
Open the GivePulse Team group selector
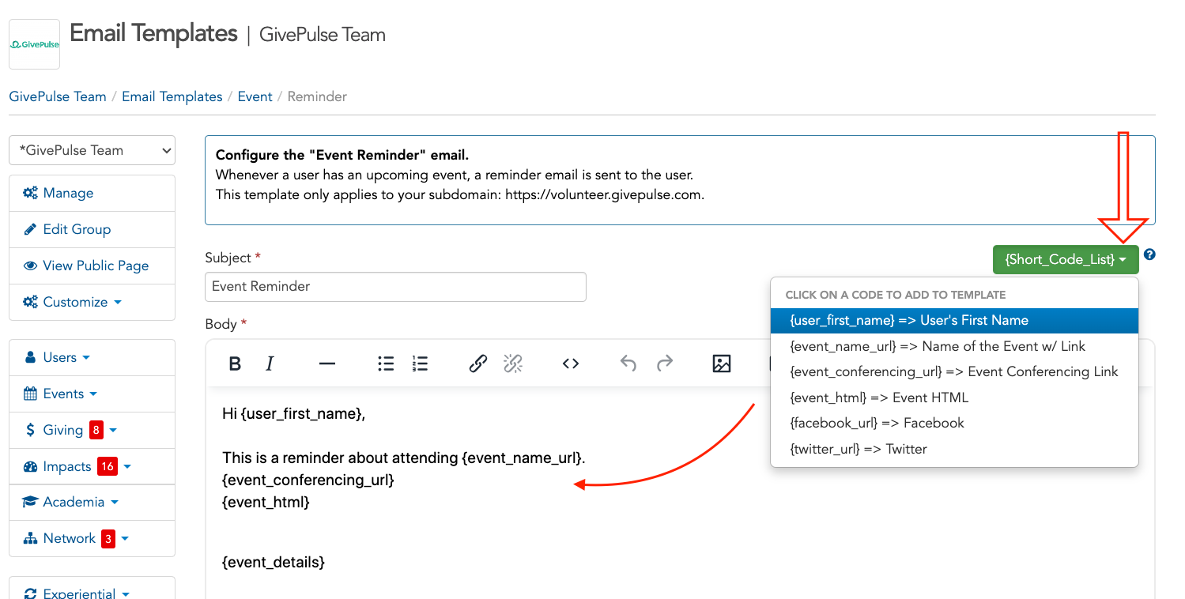point(92,150)
